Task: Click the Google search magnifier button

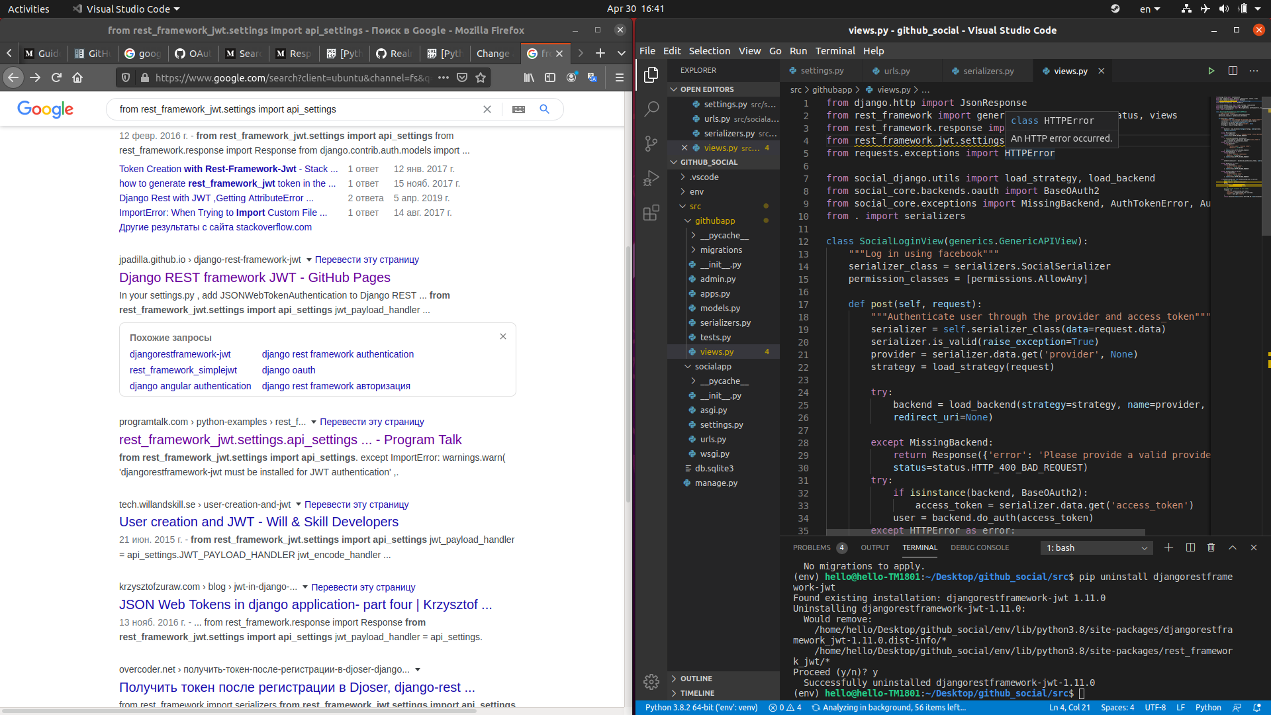Action: coord(544,109)
